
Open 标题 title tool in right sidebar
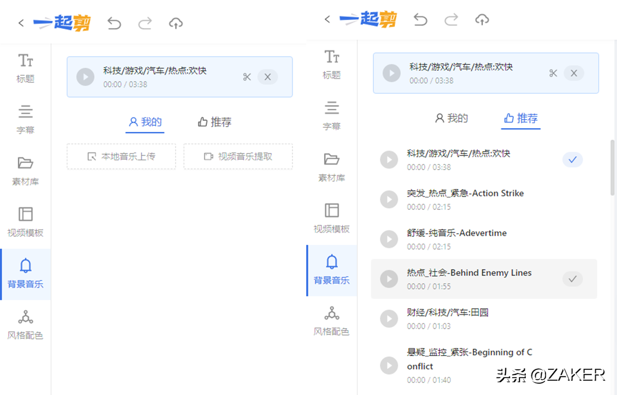(x=332, y=64)
